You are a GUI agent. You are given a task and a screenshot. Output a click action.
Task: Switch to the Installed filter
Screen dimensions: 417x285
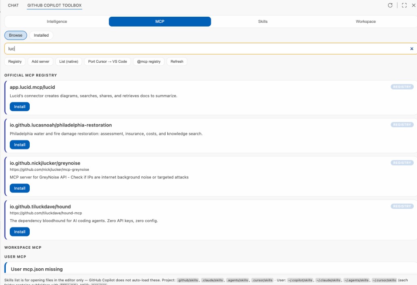pos(41,35)
